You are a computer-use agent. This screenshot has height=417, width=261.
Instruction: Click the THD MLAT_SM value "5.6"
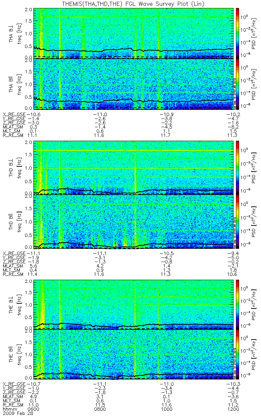pyautogui.click(x=33, y=266)
